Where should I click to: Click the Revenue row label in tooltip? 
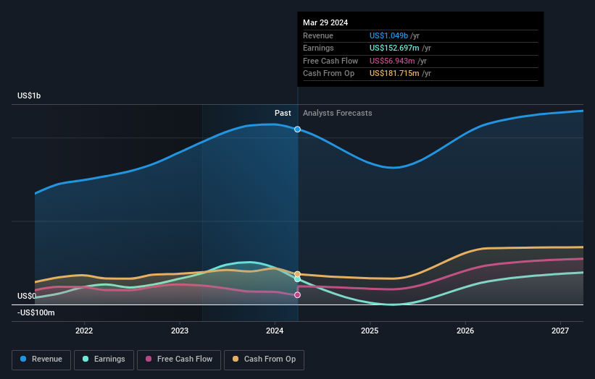click(318, 35)
